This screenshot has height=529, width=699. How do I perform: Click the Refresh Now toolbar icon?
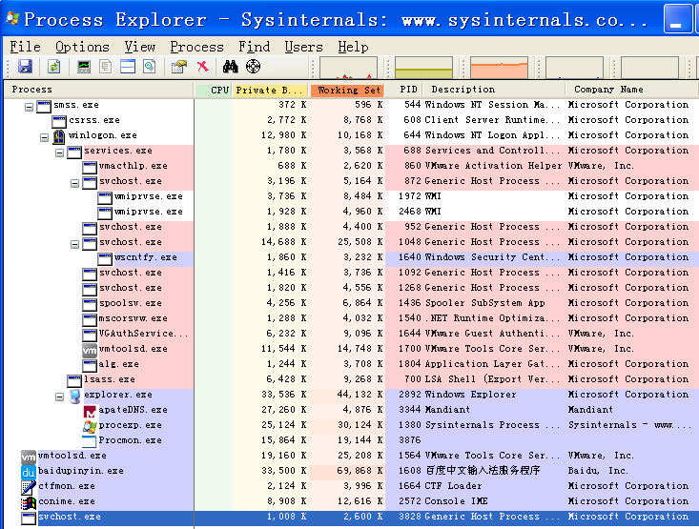(54, 67)
